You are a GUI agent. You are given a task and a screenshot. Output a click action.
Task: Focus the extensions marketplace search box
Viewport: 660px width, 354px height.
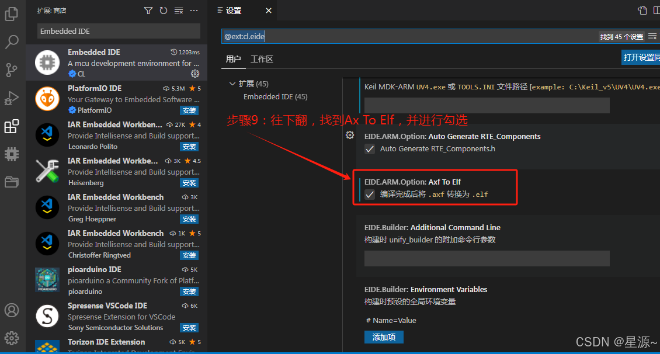[119, 31]
